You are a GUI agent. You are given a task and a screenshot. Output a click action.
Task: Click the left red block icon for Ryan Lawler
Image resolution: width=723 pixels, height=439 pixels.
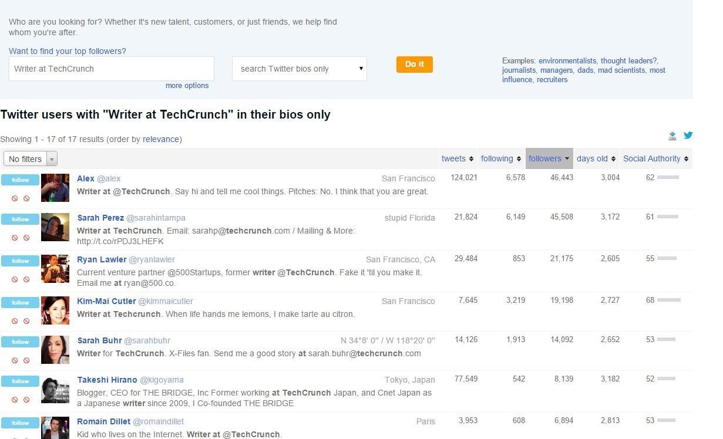point(15,279)
